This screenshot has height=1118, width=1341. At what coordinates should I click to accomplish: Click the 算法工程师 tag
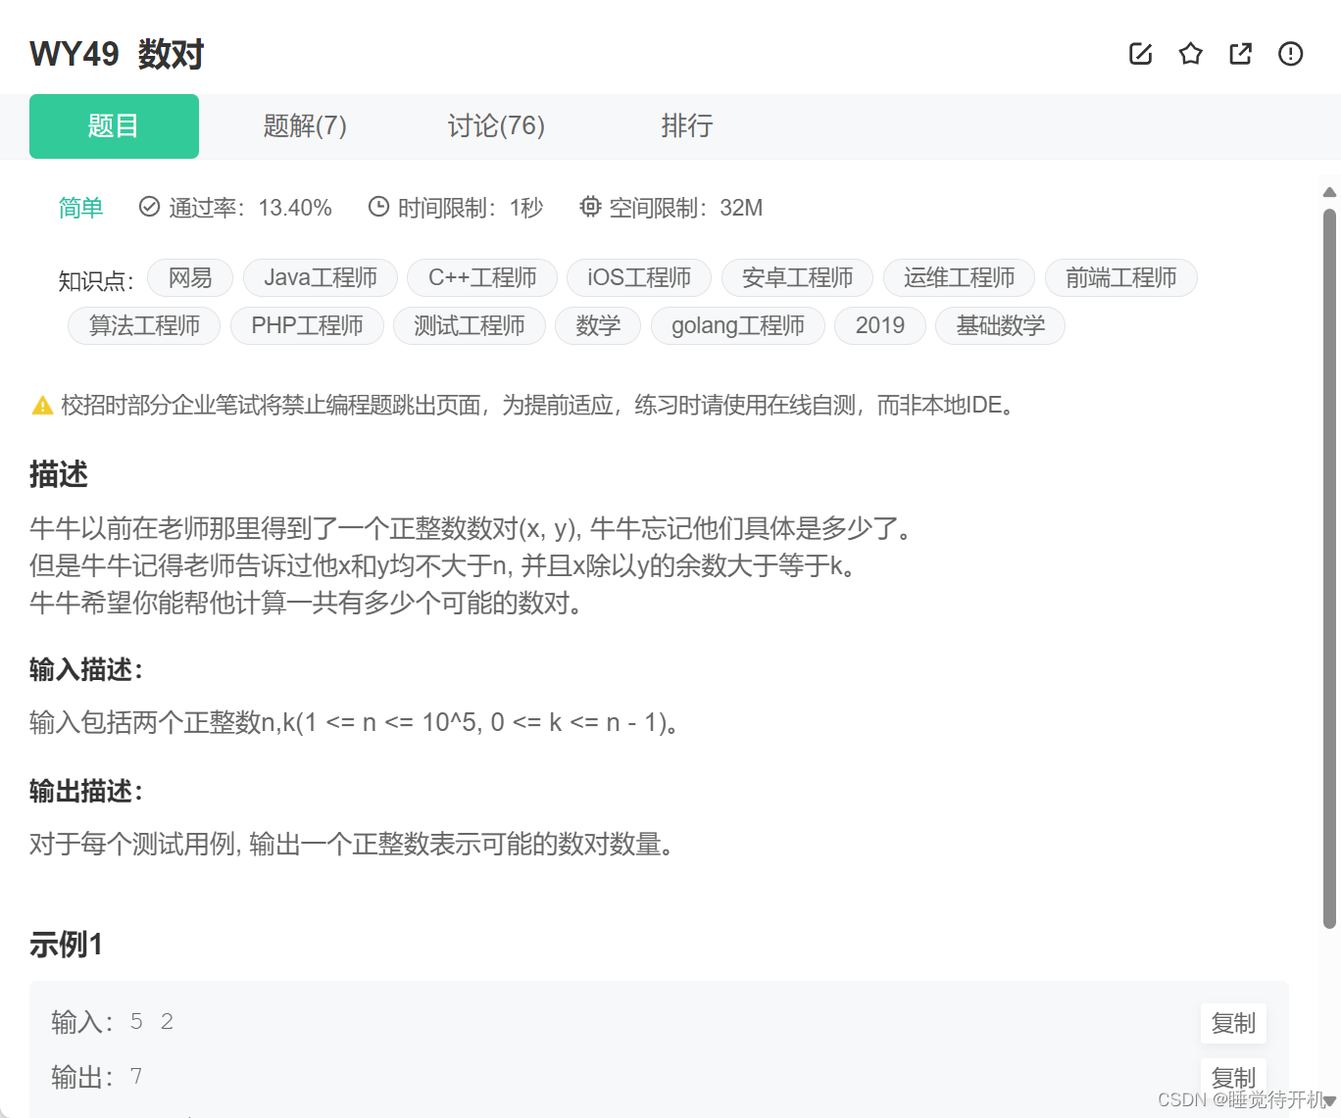pos(144,326)
